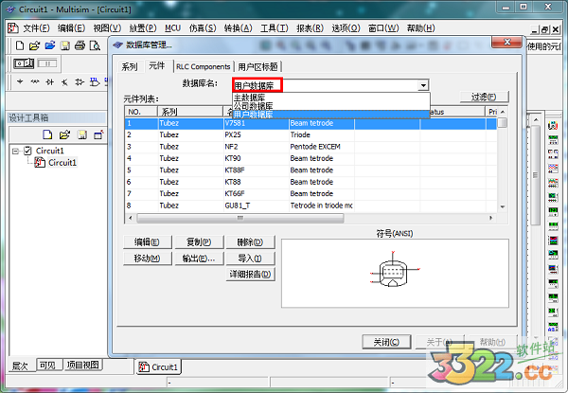The height and width of the screenshot is (393, 568).
Task: Click component list scroll-left arrow
Action: point(131,218)
